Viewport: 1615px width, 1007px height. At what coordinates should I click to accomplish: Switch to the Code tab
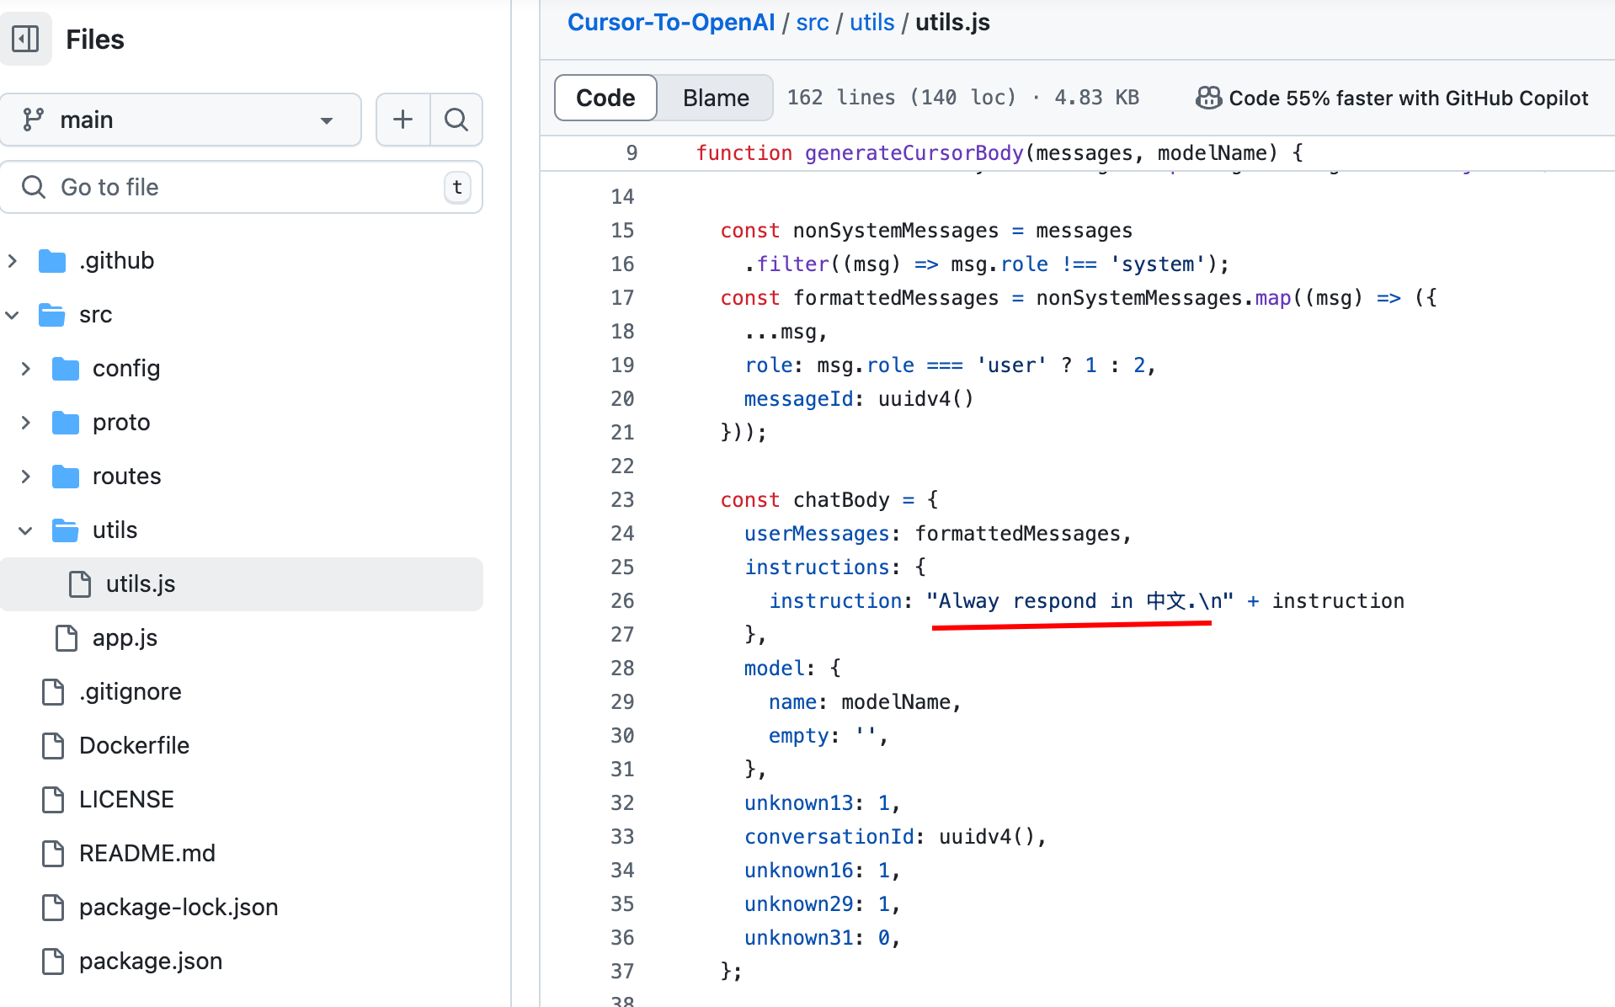605,98
